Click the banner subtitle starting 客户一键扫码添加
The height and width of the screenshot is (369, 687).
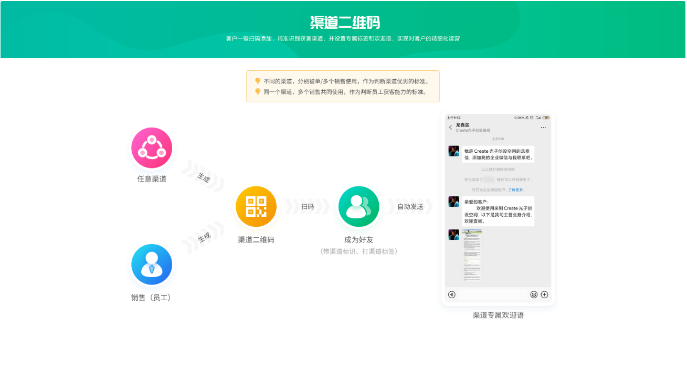click(343, 38)
